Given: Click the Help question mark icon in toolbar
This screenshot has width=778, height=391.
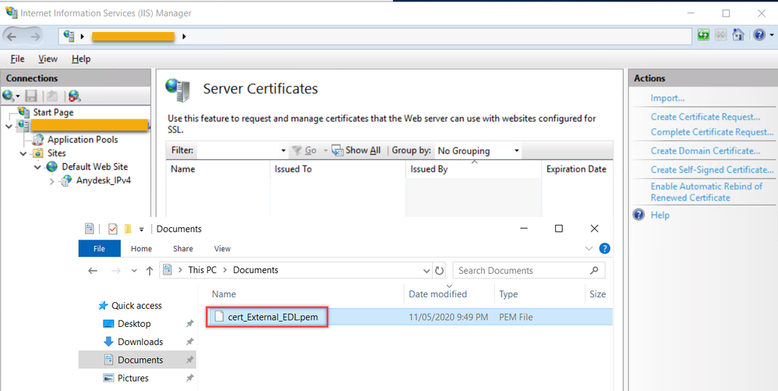Looking at the screenshot, I should [759, 36].
